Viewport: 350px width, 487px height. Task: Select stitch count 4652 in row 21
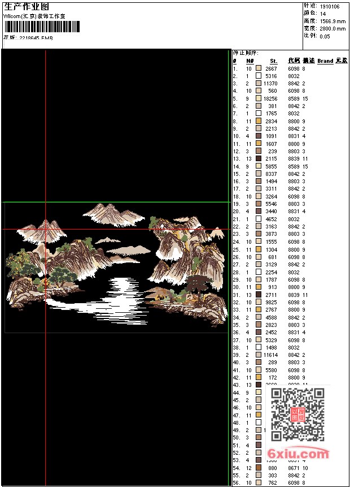click(x=271, y=219)
